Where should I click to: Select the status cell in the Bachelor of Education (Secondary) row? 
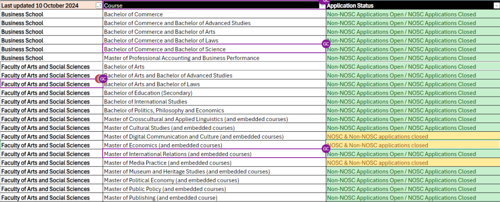click(413, 93)
